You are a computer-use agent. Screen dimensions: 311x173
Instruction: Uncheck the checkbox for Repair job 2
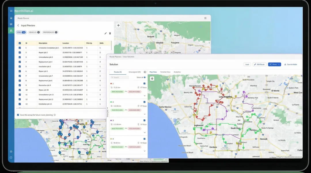(x=20, y=53)
